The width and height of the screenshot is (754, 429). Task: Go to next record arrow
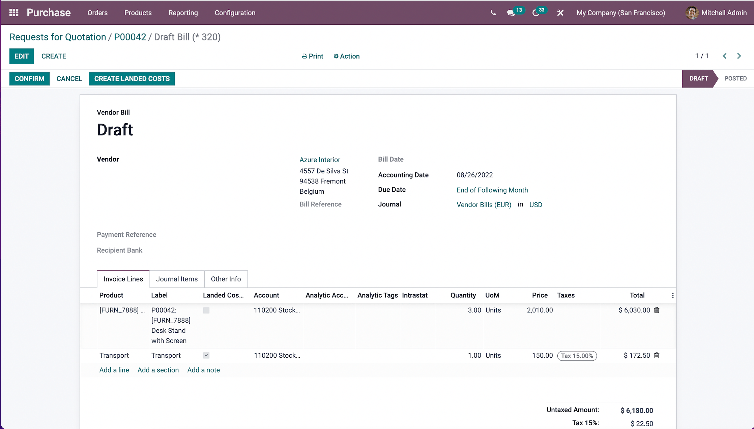(739, 56)
